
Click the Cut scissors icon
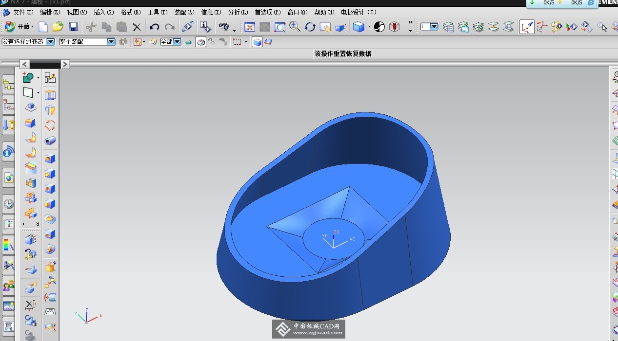(91, 27)
